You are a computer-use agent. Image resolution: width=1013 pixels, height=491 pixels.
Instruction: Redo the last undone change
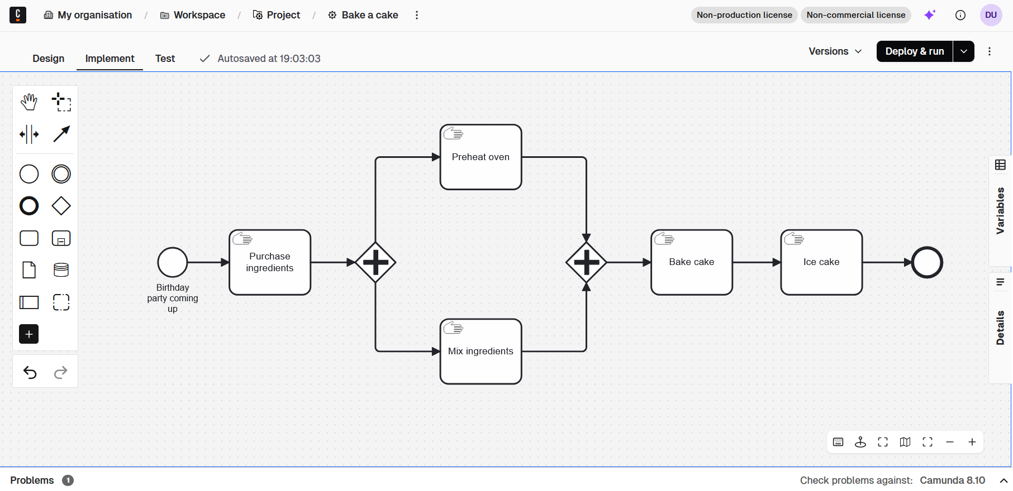tap(60, 372)
